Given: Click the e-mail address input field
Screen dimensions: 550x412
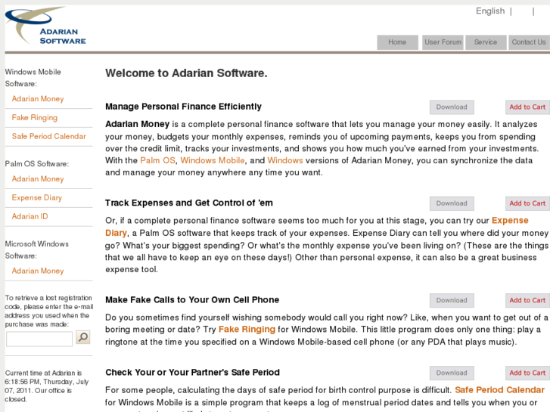Looking at the screenshot, I should tap(39, 339).
